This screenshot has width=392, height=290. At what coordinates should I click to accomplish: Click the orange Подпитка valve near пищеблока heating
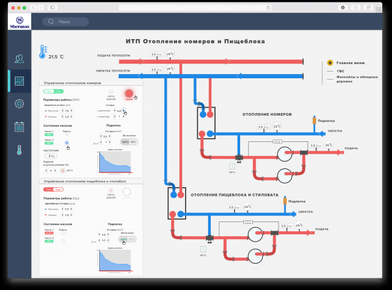click(285, 201)
